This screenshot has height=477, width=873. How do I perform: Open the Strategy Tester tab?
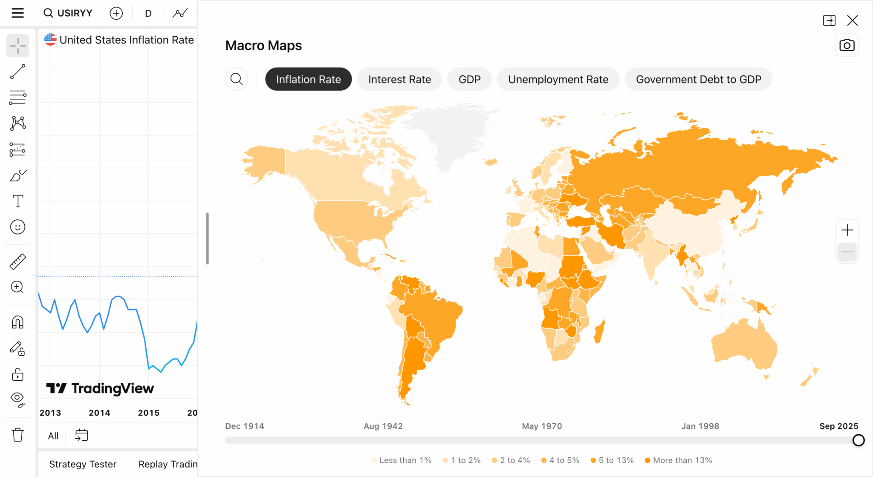[x=83, y=464]
